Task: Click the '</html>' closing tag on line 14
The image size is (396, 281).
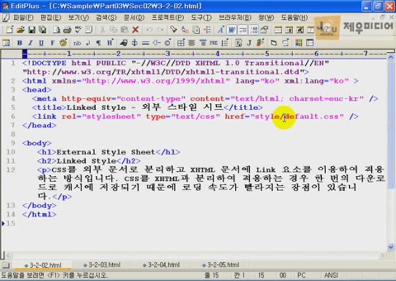Action: tap(40, 214)
